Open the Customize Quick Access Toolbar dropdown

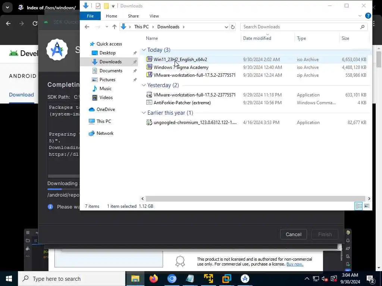point(113,6)
